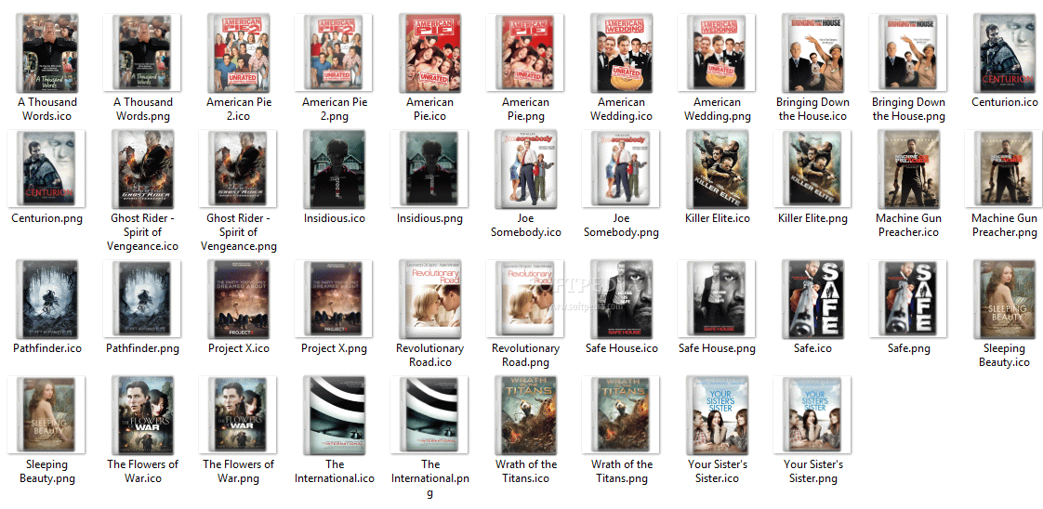The width and height of the screenshot is (1043, 509).
Task: Select the American Wedding.ico icon
Action: point(622,53)
